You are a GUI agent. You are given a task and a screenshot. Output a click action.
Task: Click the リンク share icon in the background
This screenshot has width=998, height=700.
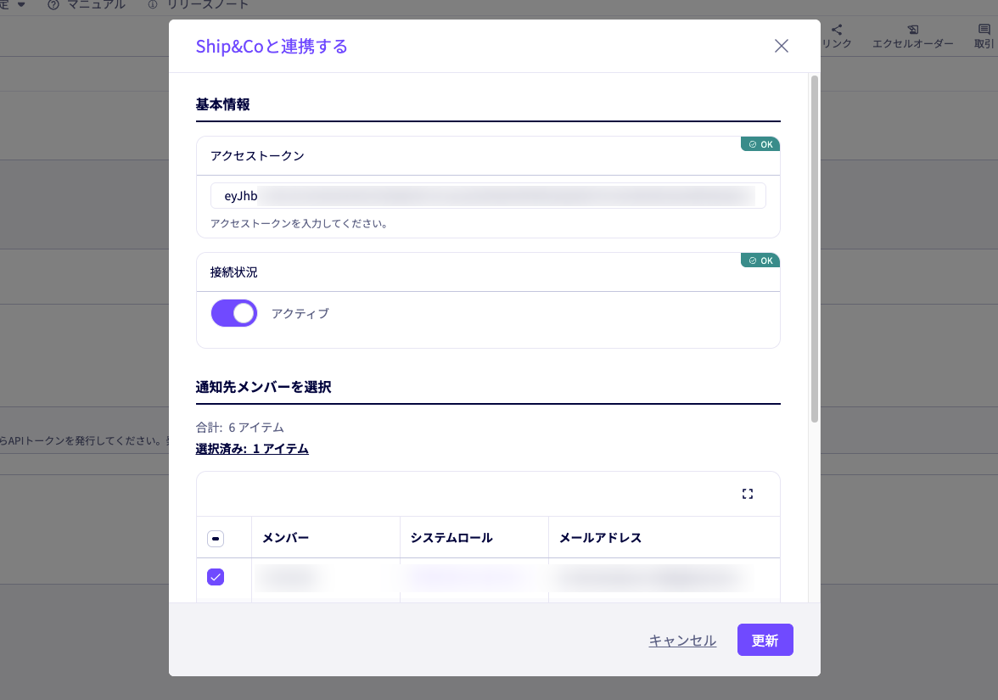tap(837, 36)
